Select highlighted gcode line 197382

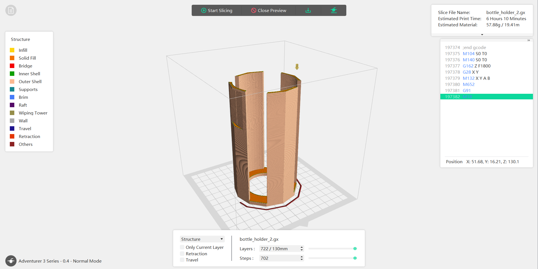486,97
